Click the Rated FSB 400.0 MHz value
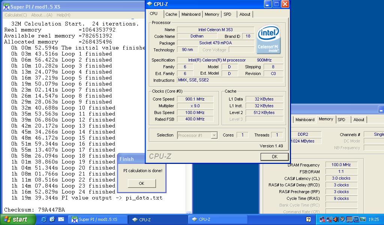Viewport: 384px width, 225px height. coord(195,119)
